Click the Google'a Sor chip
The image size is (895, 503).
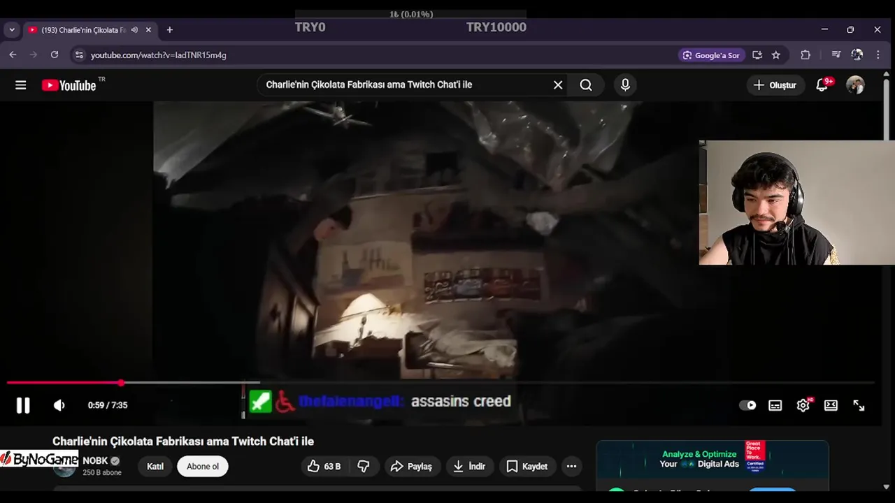click(x=711, y=55)
